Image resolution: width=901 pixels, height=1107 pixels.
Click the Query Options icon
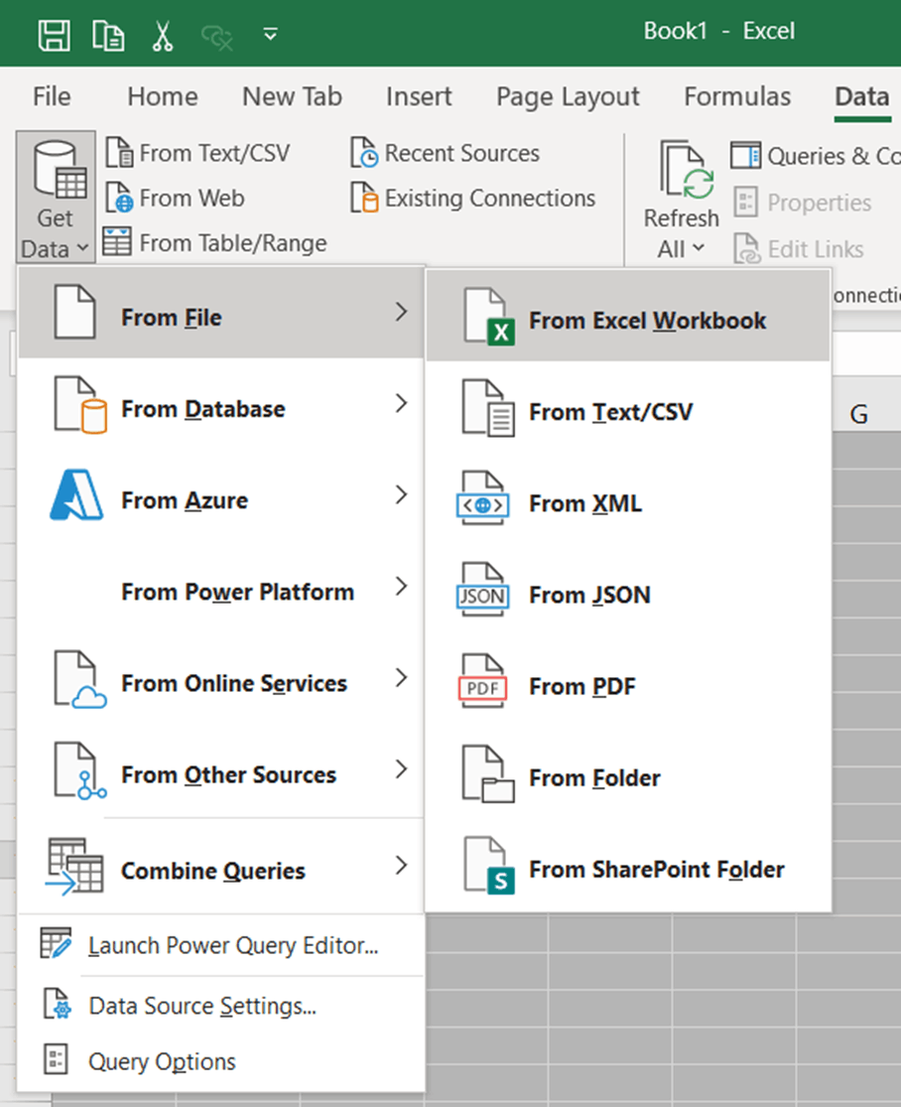point(56,1059)
